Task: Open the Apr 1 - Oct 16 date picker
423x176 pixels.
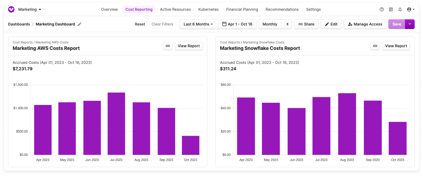Action: 237,24
